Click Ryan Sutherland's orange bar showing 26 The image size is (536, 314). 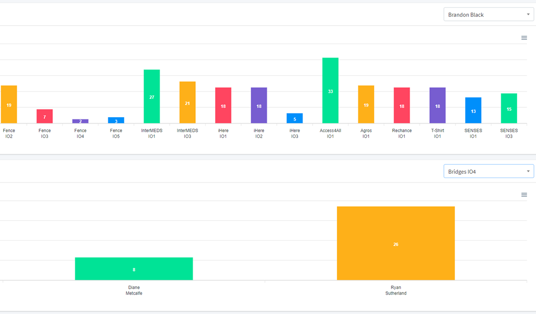(x=396, y=243)
